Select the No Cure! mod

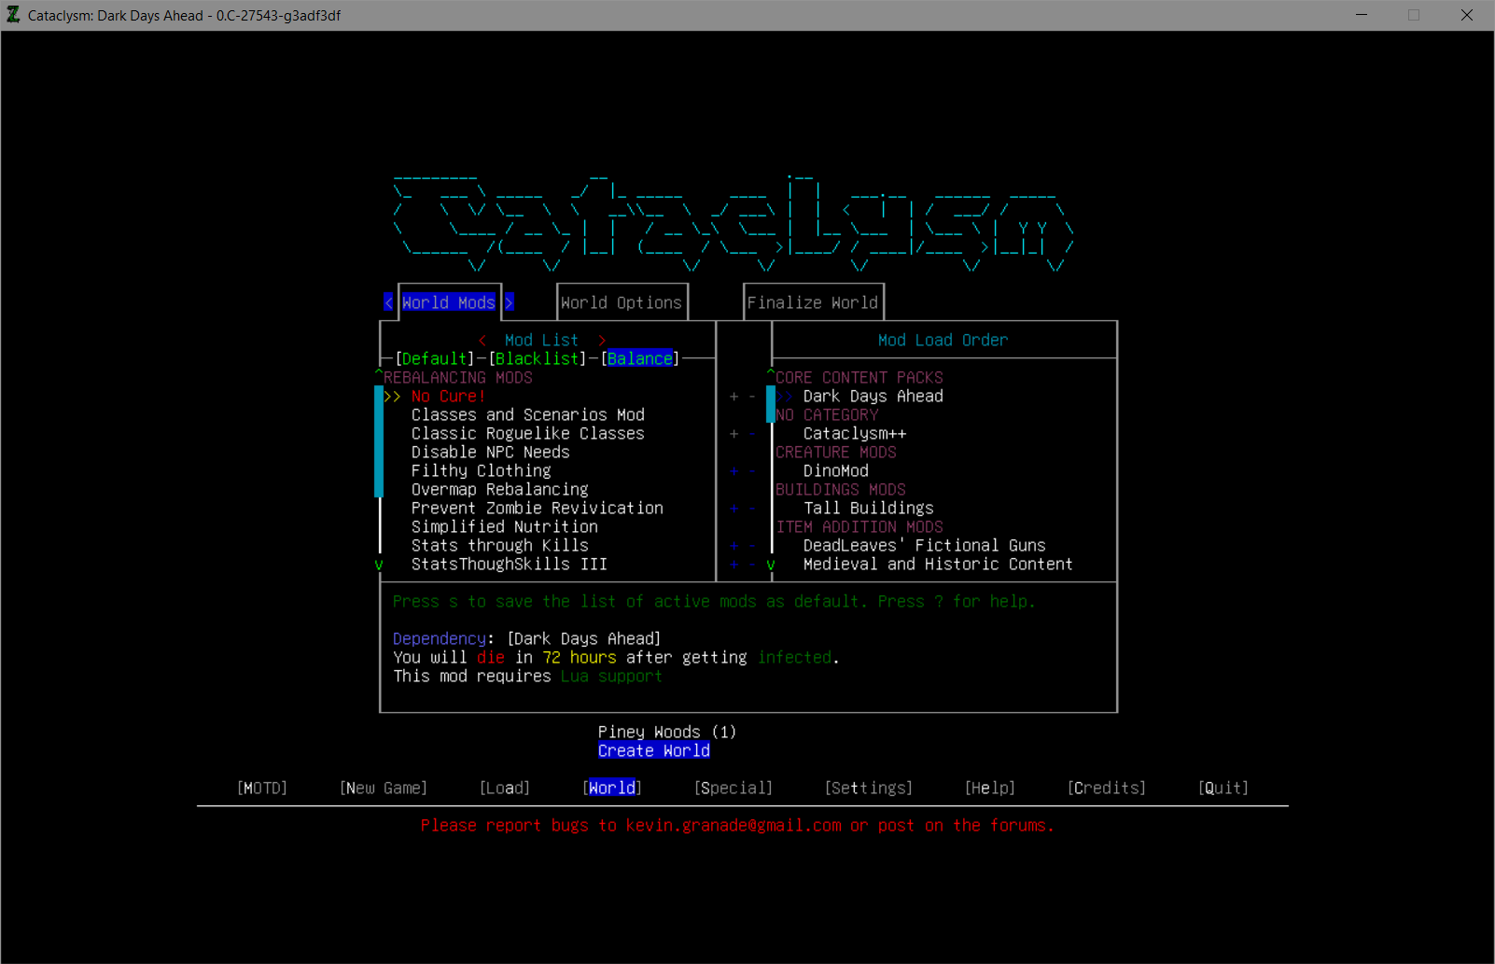(449, 397)
